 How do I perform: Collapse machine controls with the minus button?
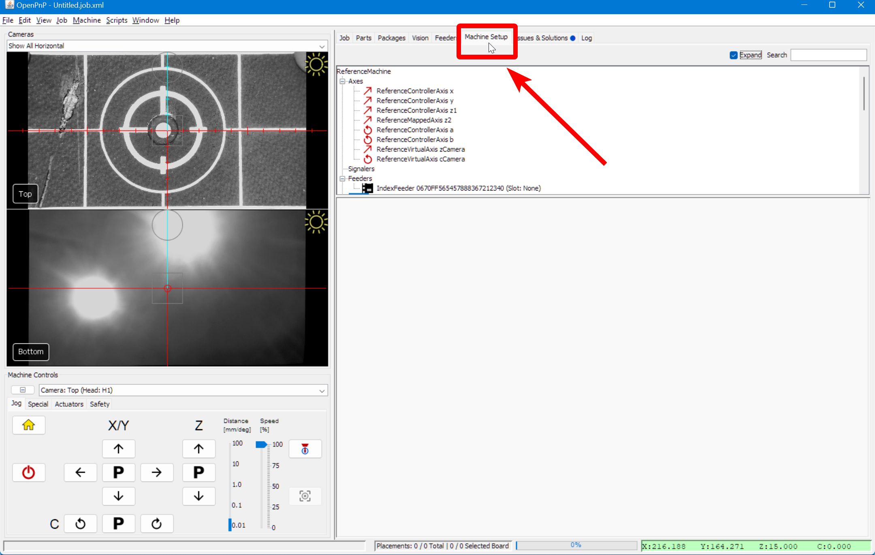coord(23,390)
